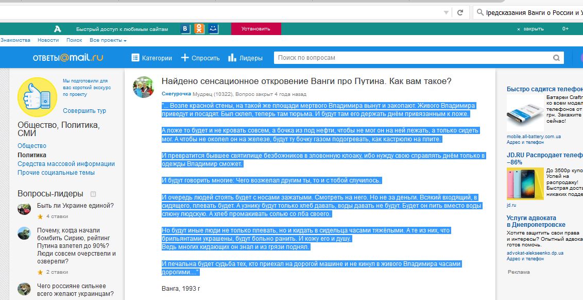Click the help question-mark icon beside Вопросы-лидеры
The height and width of the screenshot is (300, 583).
(93, 194)
